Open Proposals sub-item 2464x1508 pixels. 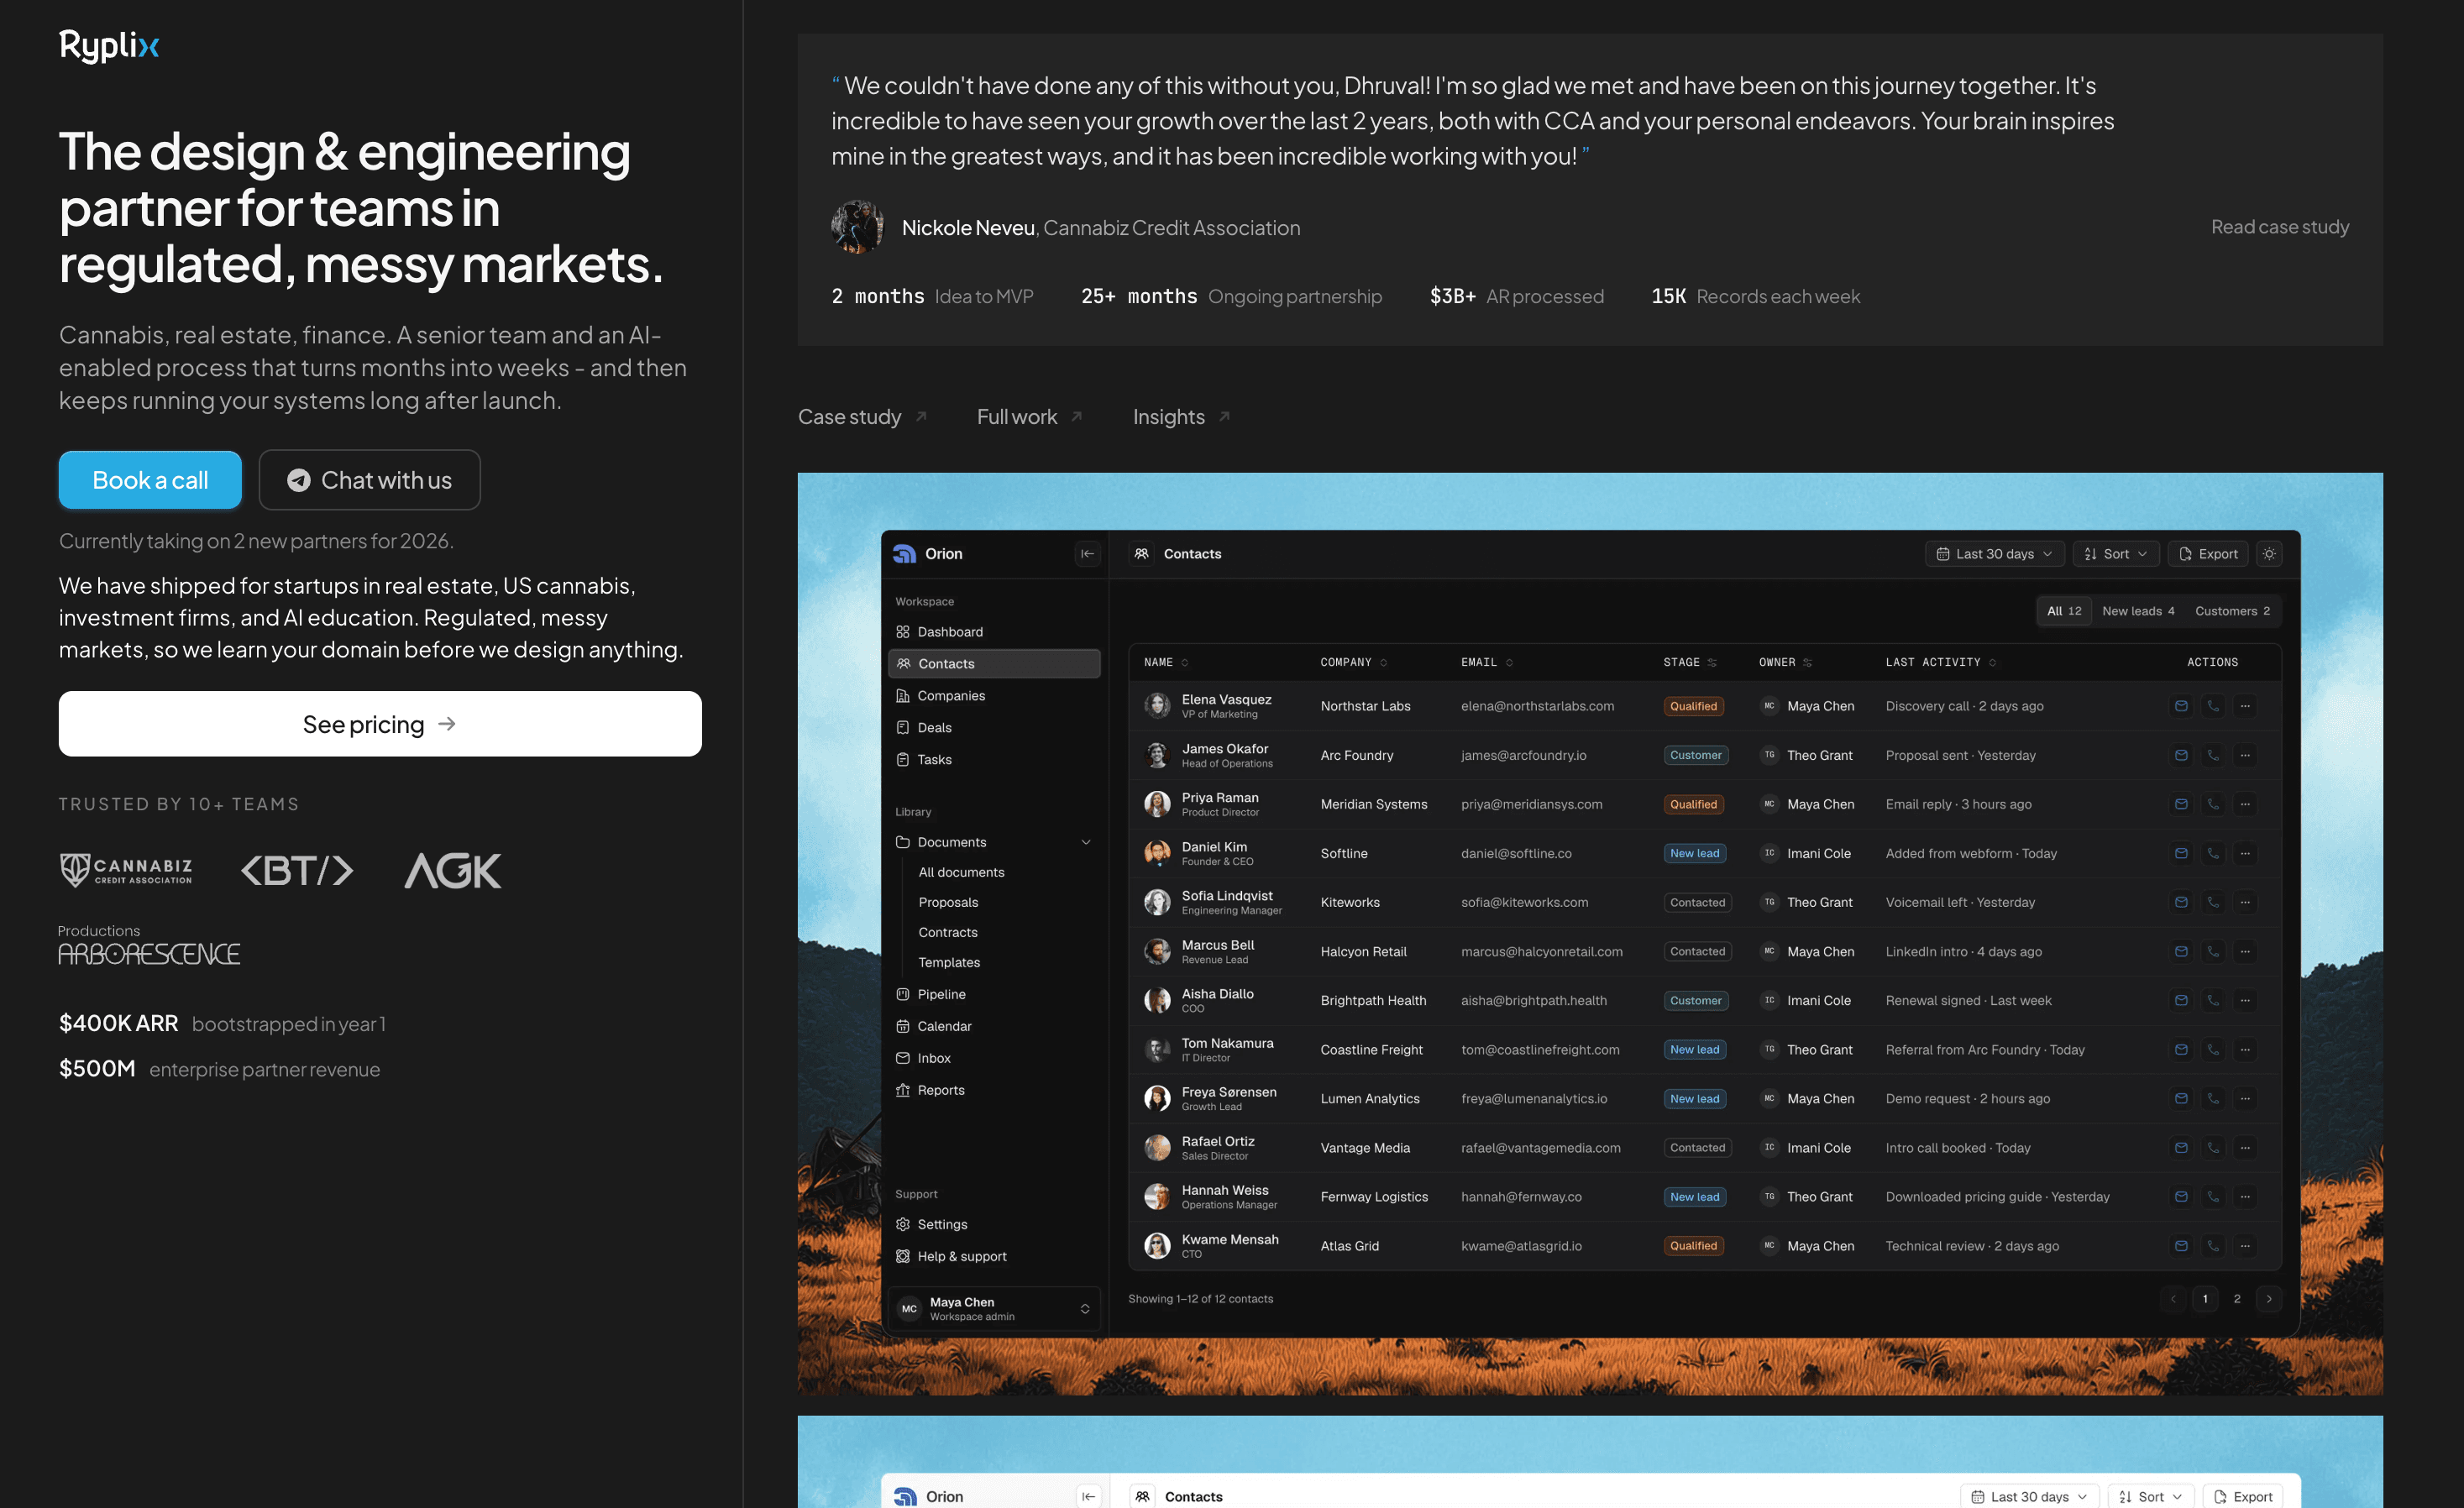pos(948,902)
